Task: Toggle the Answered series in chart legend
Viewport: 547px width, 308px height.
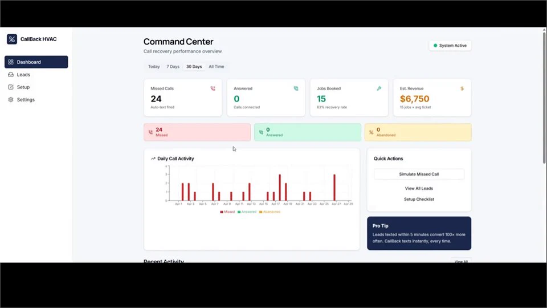Action: point(247,212)
